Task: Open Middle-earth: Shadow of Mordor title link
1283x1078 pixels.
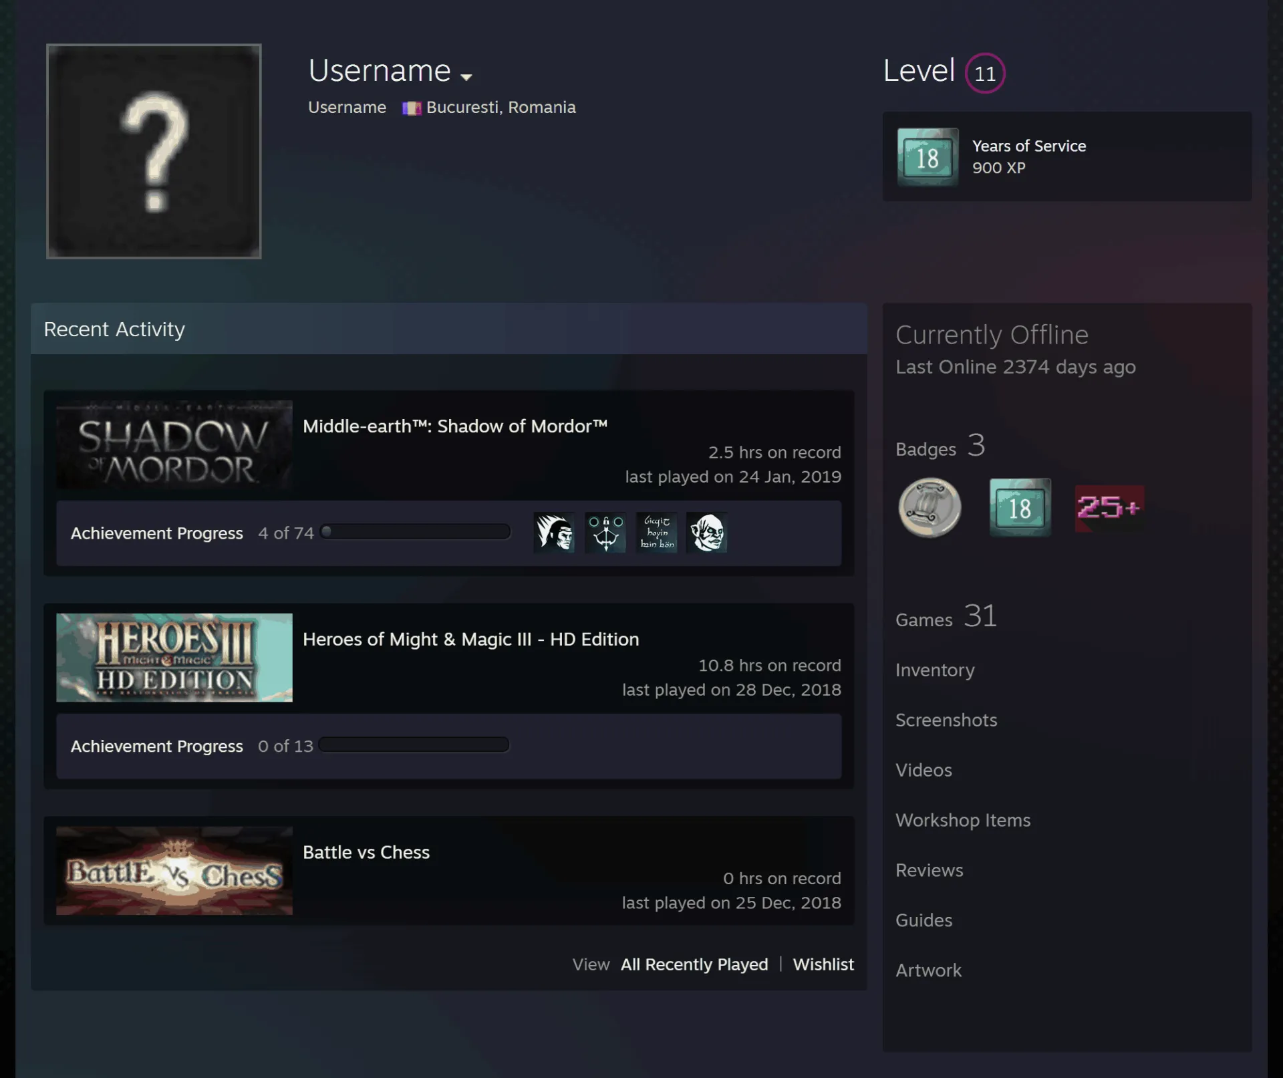Action: click(x=455, y=426)
